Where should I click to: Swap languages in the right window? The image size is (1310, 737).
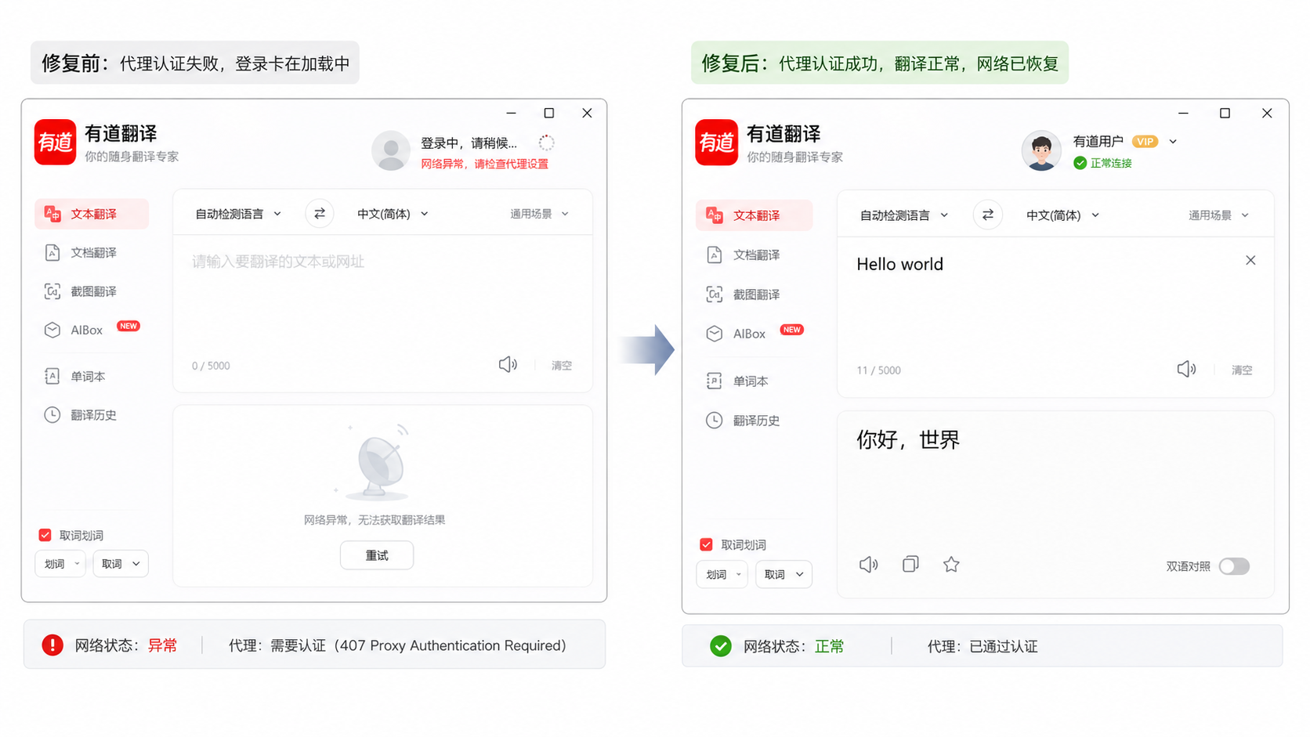pyautogui.click(x=987, y=215)
